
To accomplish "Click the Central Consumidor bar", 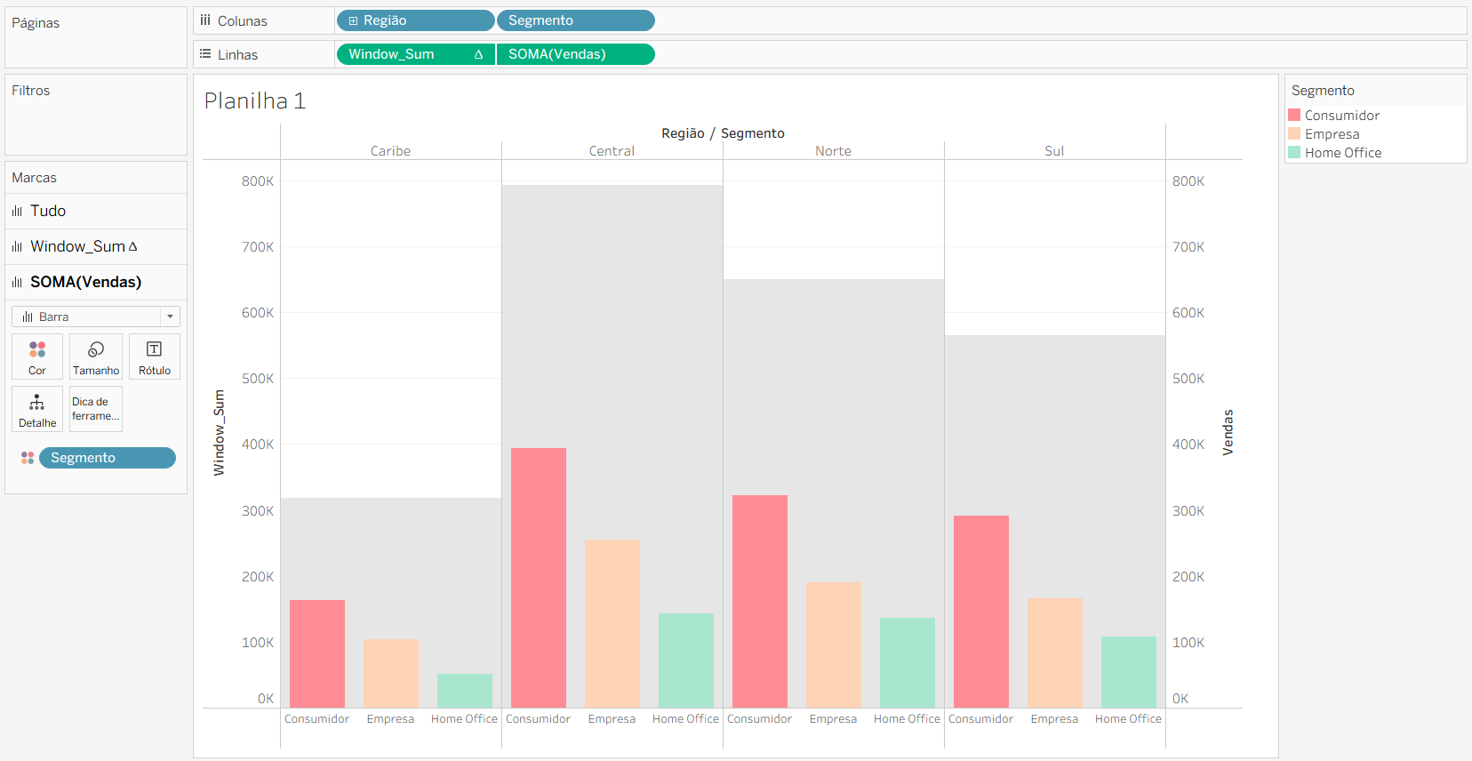I will click(x=538, y=578).
